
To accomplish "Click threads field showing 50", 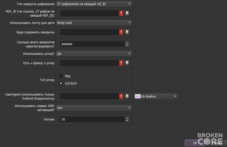I will pyautogui.click(x=93, y=119).
